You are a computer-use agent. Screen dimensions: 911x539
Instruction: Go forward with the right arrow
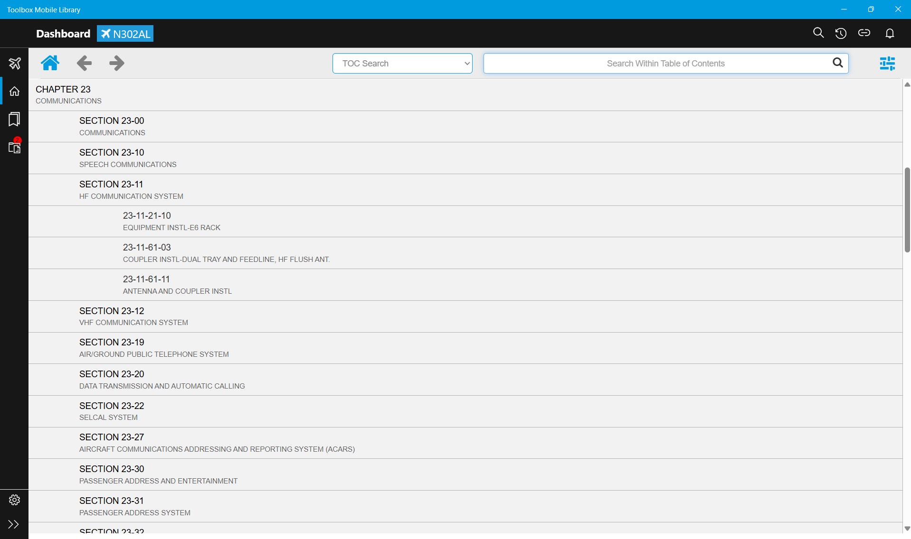[116, 63]
